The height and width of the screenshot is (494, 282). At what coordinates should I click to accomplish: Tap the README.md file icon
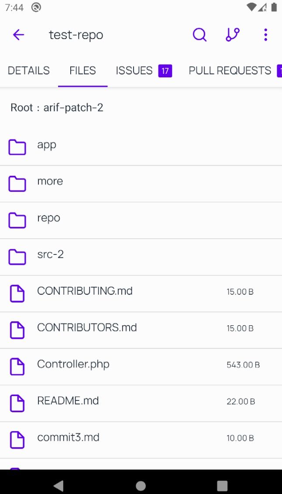coord(17,403)
